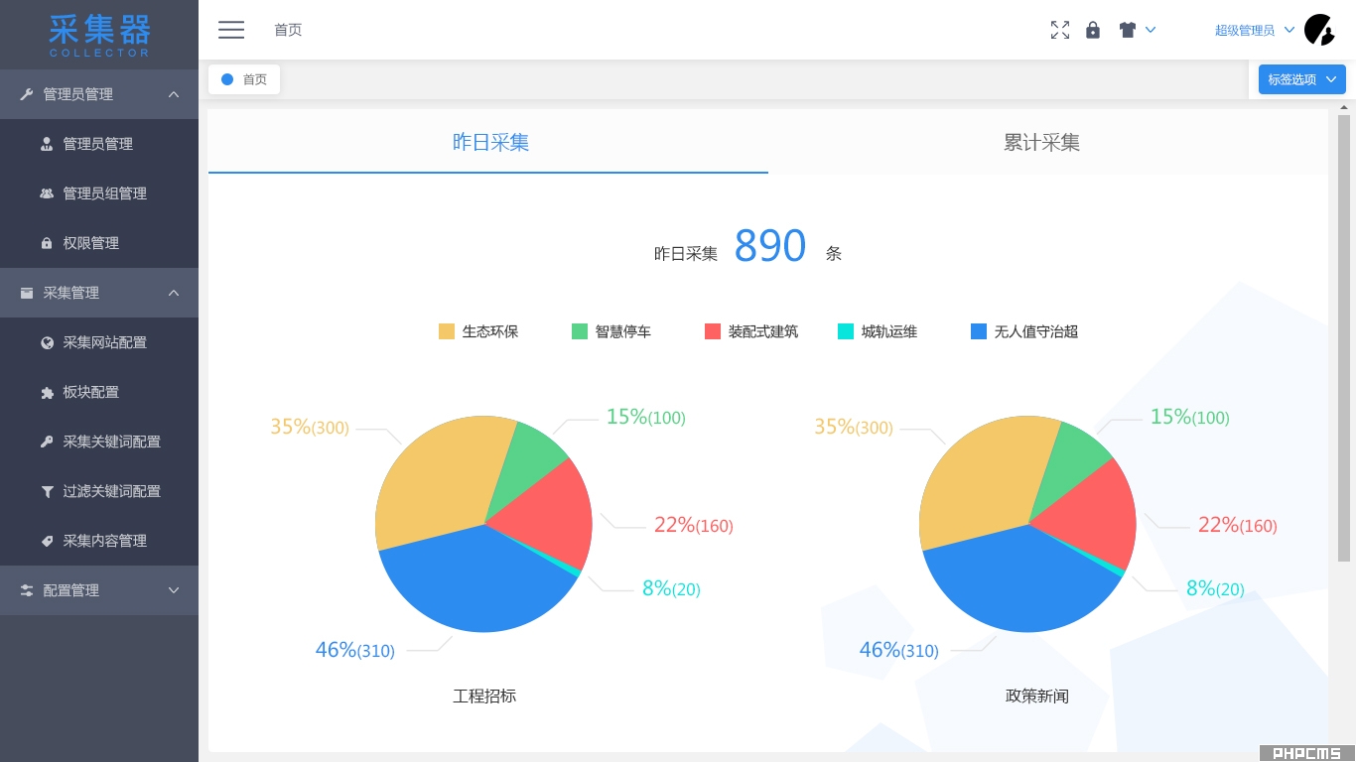The width and height of the screenshot is (1356, 762).
Task: Toggle the 无人值守治超 legend item
Action: (x=1024, y=331)
